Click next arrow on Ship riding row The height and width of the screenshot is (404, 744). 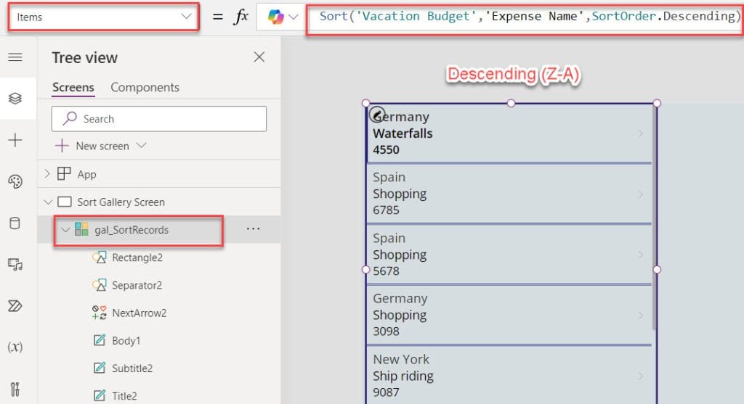(641, 376)
